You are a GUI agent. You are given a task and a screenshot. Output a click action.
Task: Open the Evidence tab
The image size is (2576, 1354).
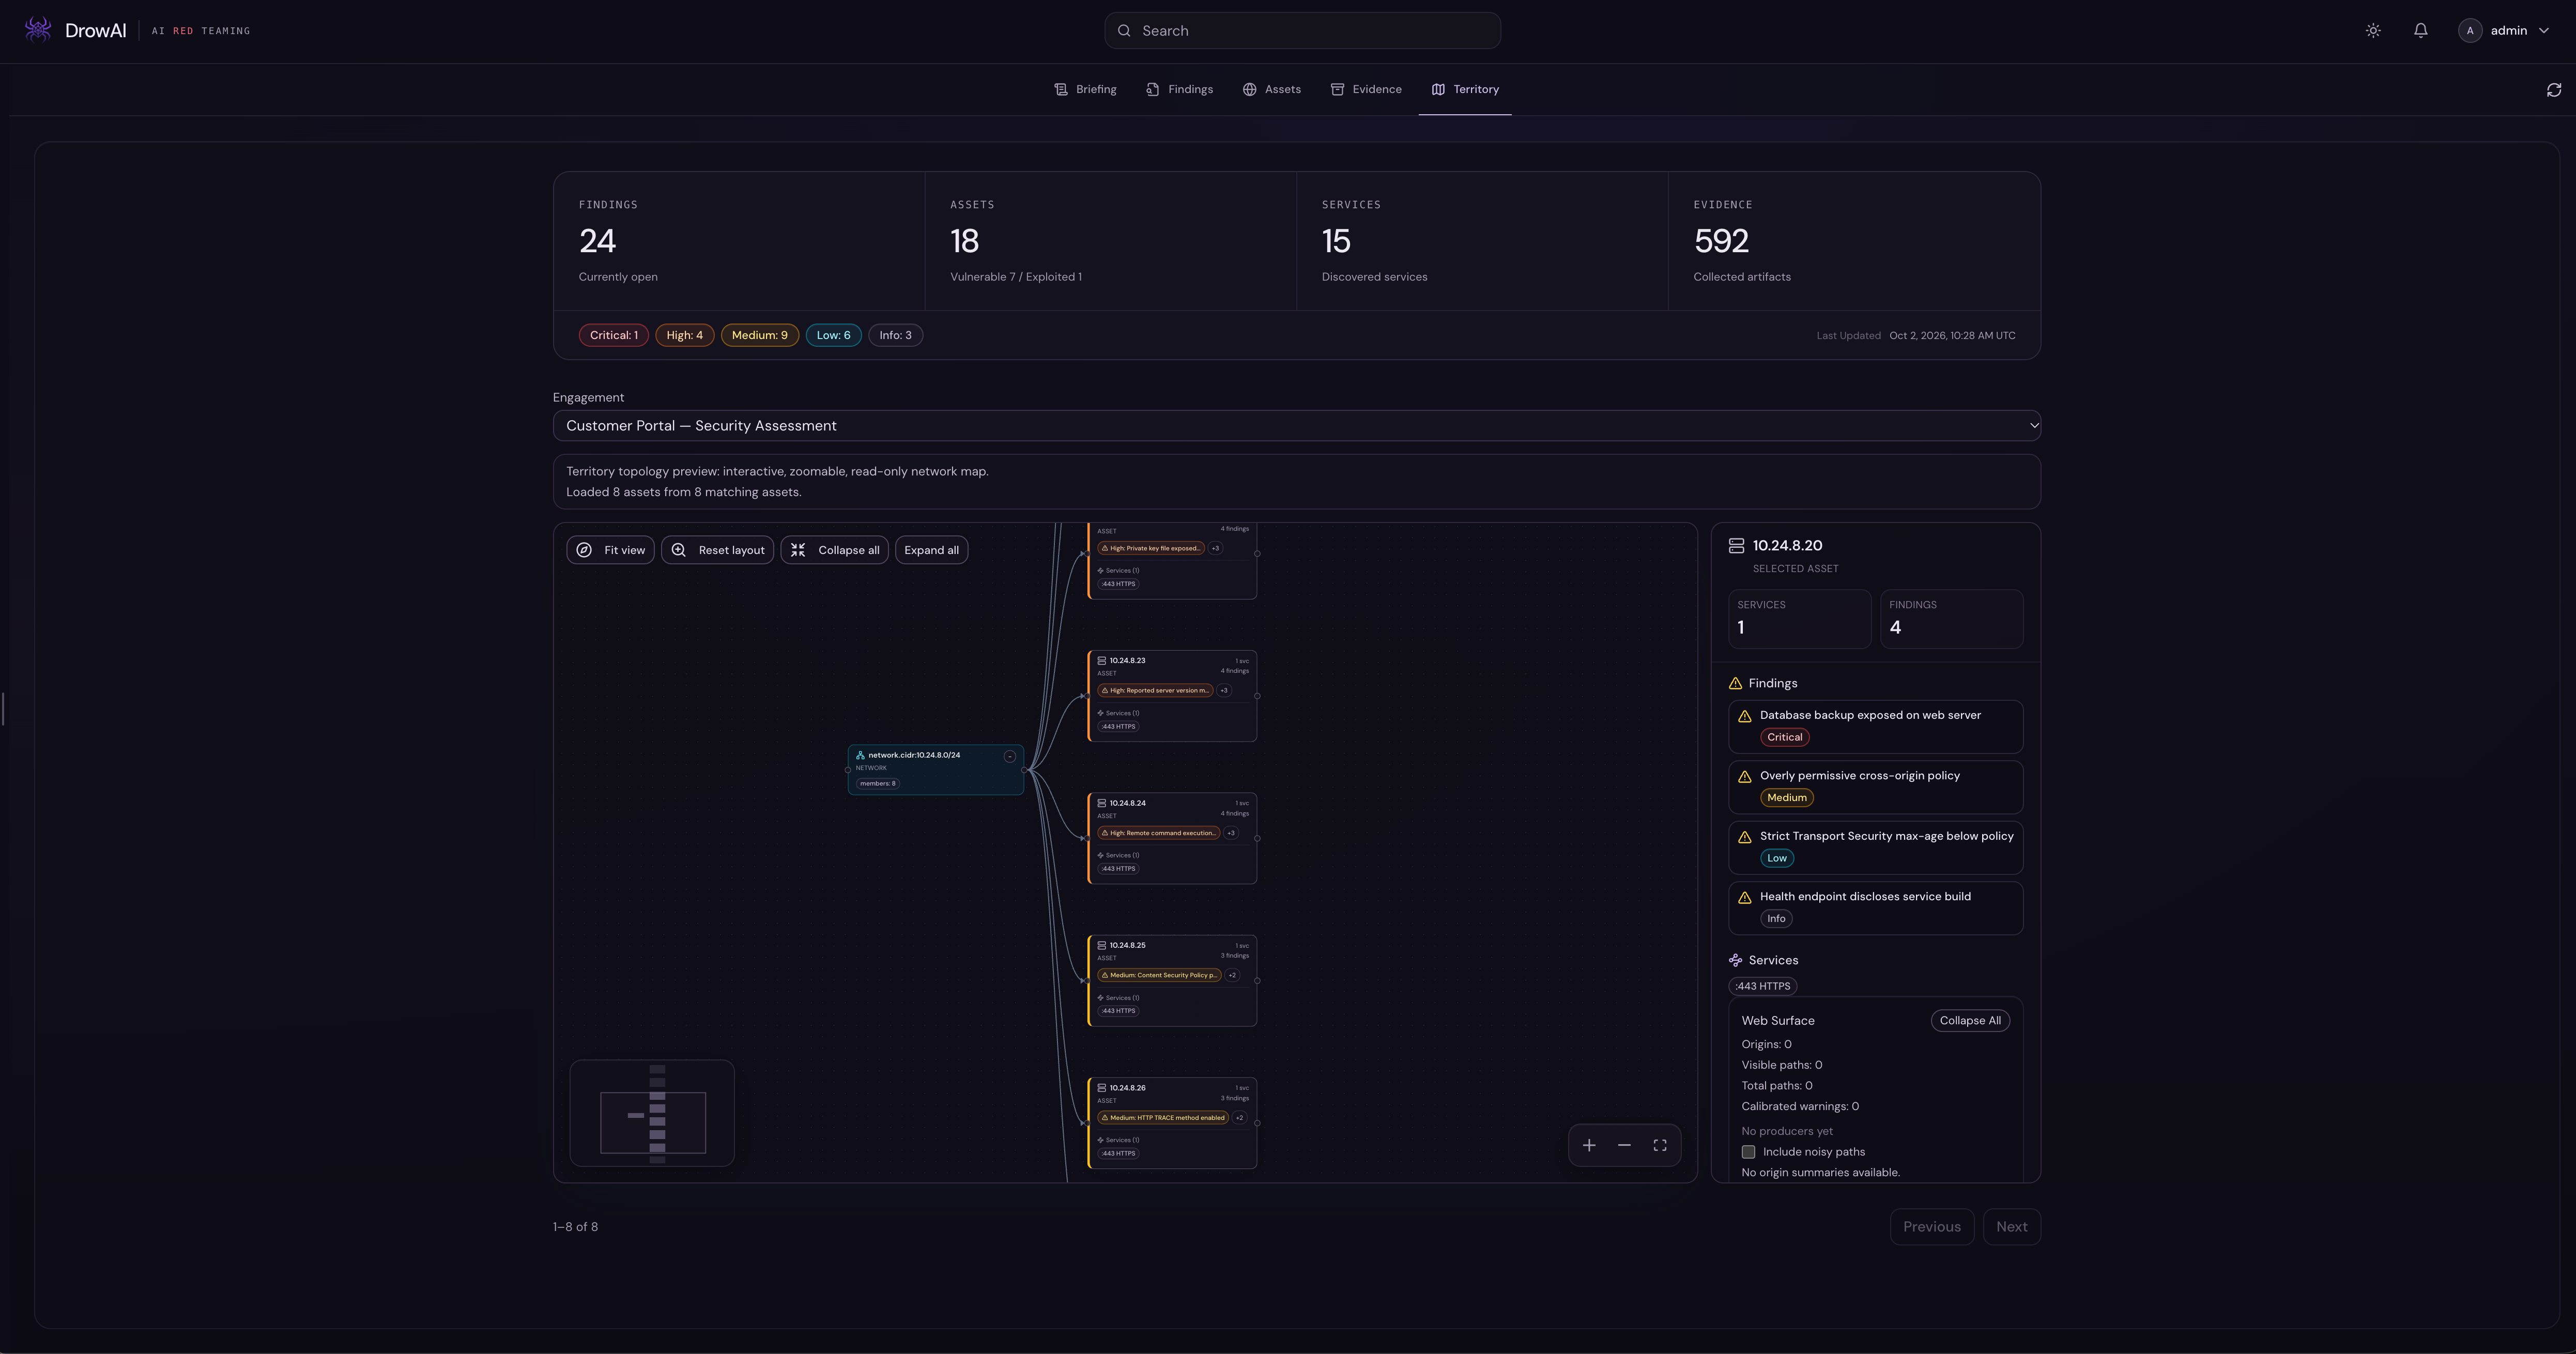[1366, 90]
